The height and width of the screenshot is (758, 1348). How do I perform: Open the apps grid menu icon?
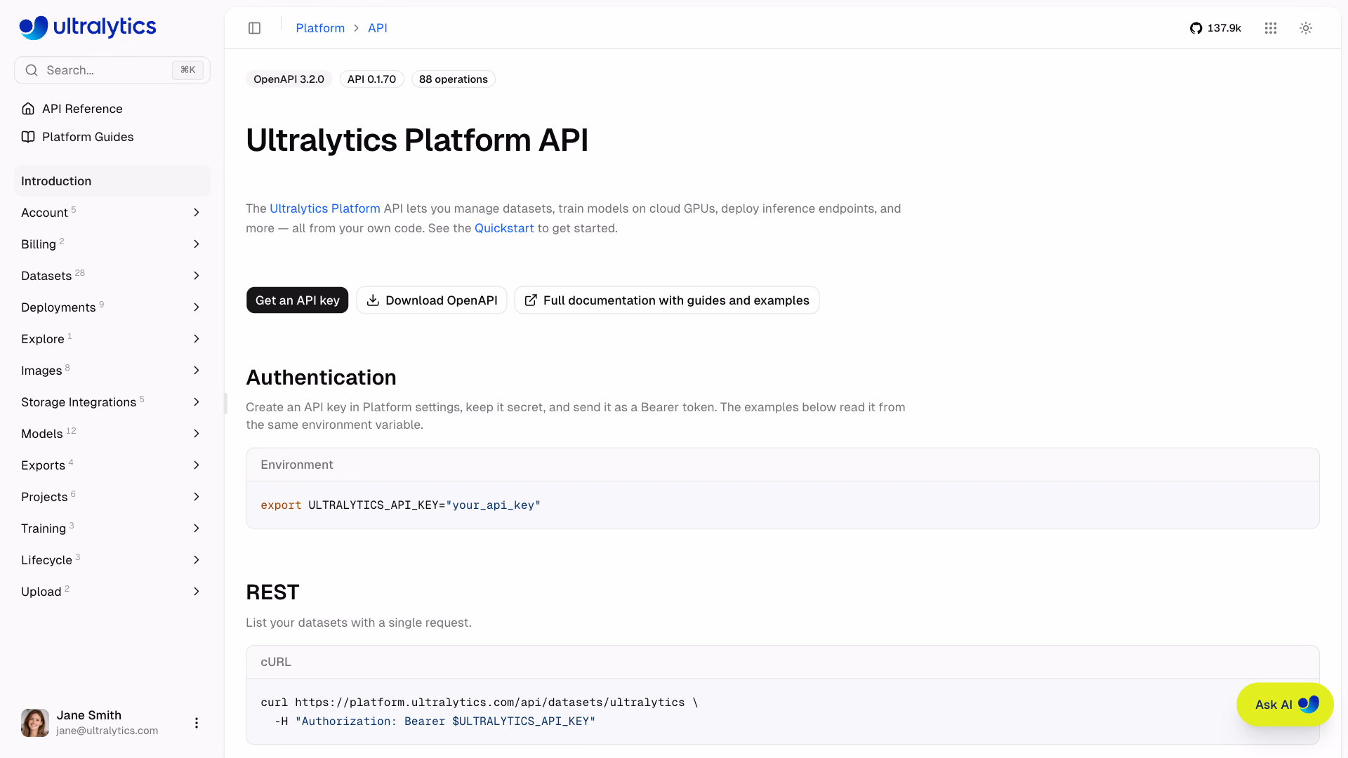tap(1271, 28)
